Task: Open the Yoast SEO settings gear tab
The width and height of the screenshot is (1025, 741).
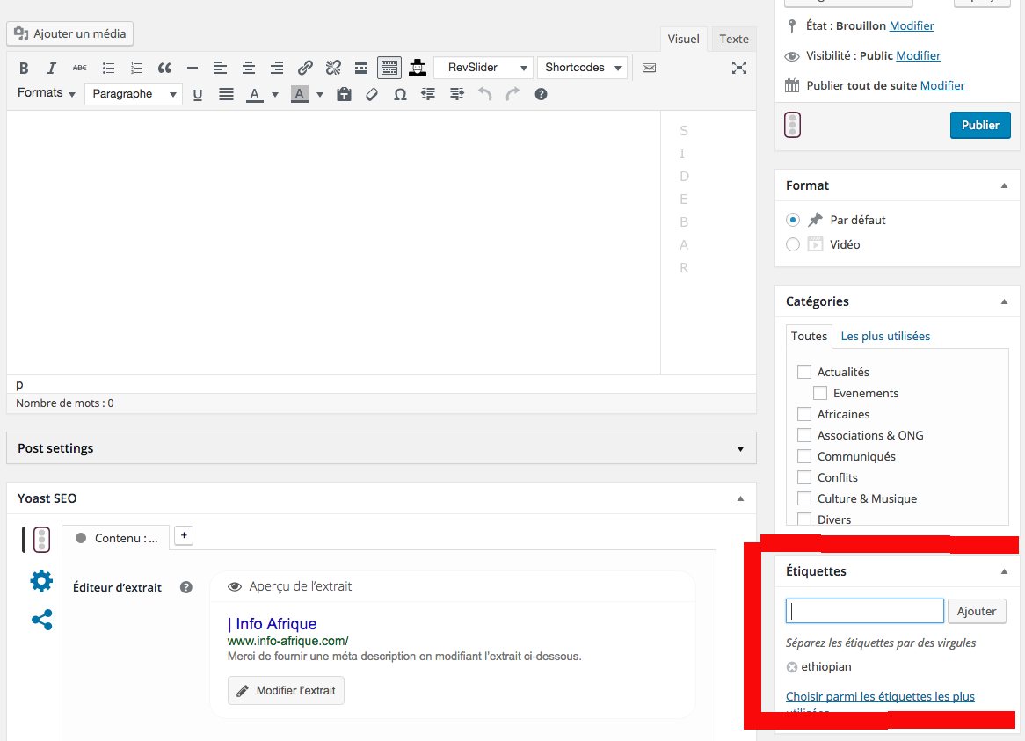Action: pos(41,580)
